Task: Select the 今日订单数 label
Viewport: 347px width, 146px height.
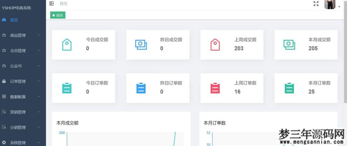Action: click(x=97, y=83)
